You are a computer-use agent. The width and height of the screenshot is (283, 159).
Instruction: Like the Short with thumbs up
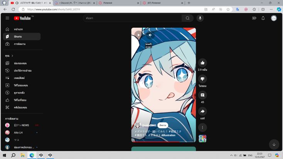(x=202, y=63)
